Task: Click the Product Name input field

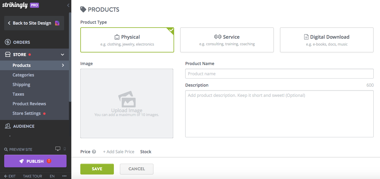Action: (x=279, y=73)
